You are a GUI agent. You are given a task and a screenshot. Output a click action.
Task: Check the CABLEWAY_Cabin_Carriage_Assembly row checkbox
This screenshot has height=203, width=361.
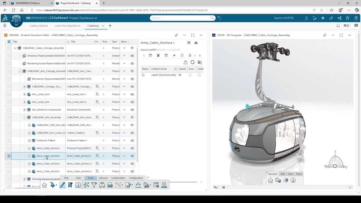(x=9, y=48)
